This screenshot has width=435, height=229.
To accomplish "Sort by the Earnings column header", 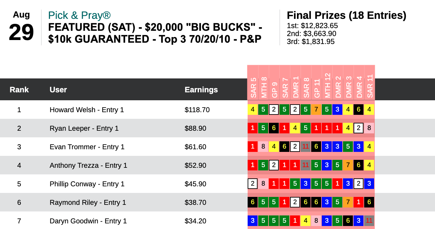I will pyautogui.click(x=201, y=90).
